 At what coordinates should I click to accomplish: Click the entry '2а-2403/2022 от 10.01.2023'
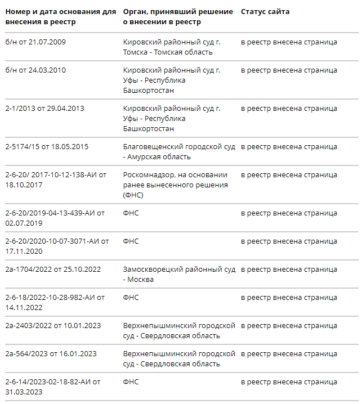[x=53, y=326]
